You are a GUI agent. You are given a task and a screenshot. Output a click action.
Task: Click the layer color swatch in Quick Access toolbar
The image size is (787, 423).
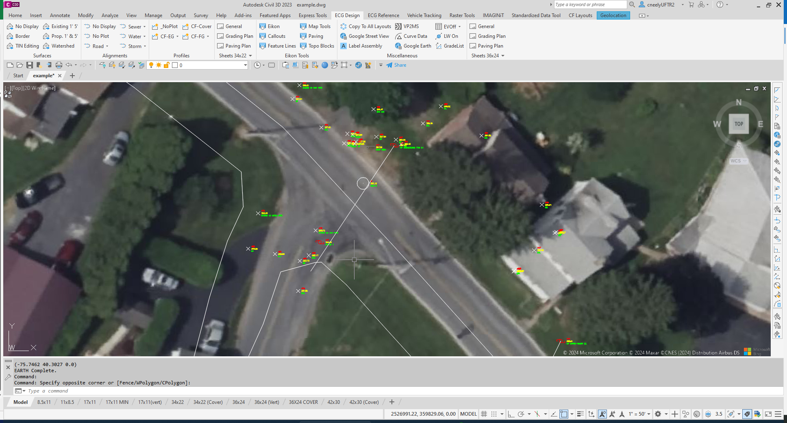[x=174, y=65]
